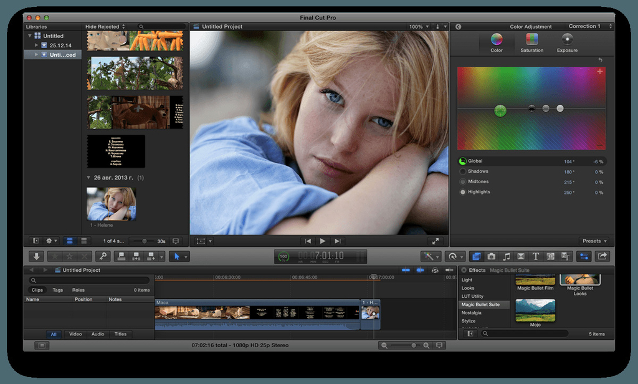Open the Presets dropdown in color board
This screenshot has height=384, width=638.
click(594, 241)
